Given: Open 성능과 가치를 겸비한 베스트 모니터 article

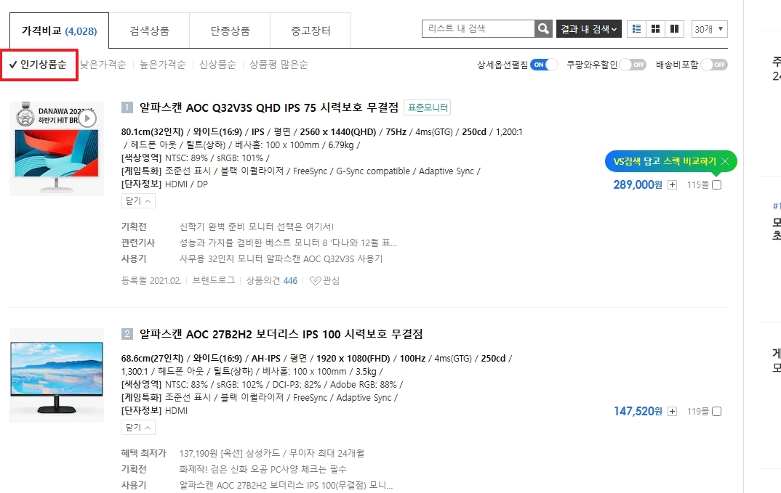Looking at the screenshot, I should coord(288,243).
